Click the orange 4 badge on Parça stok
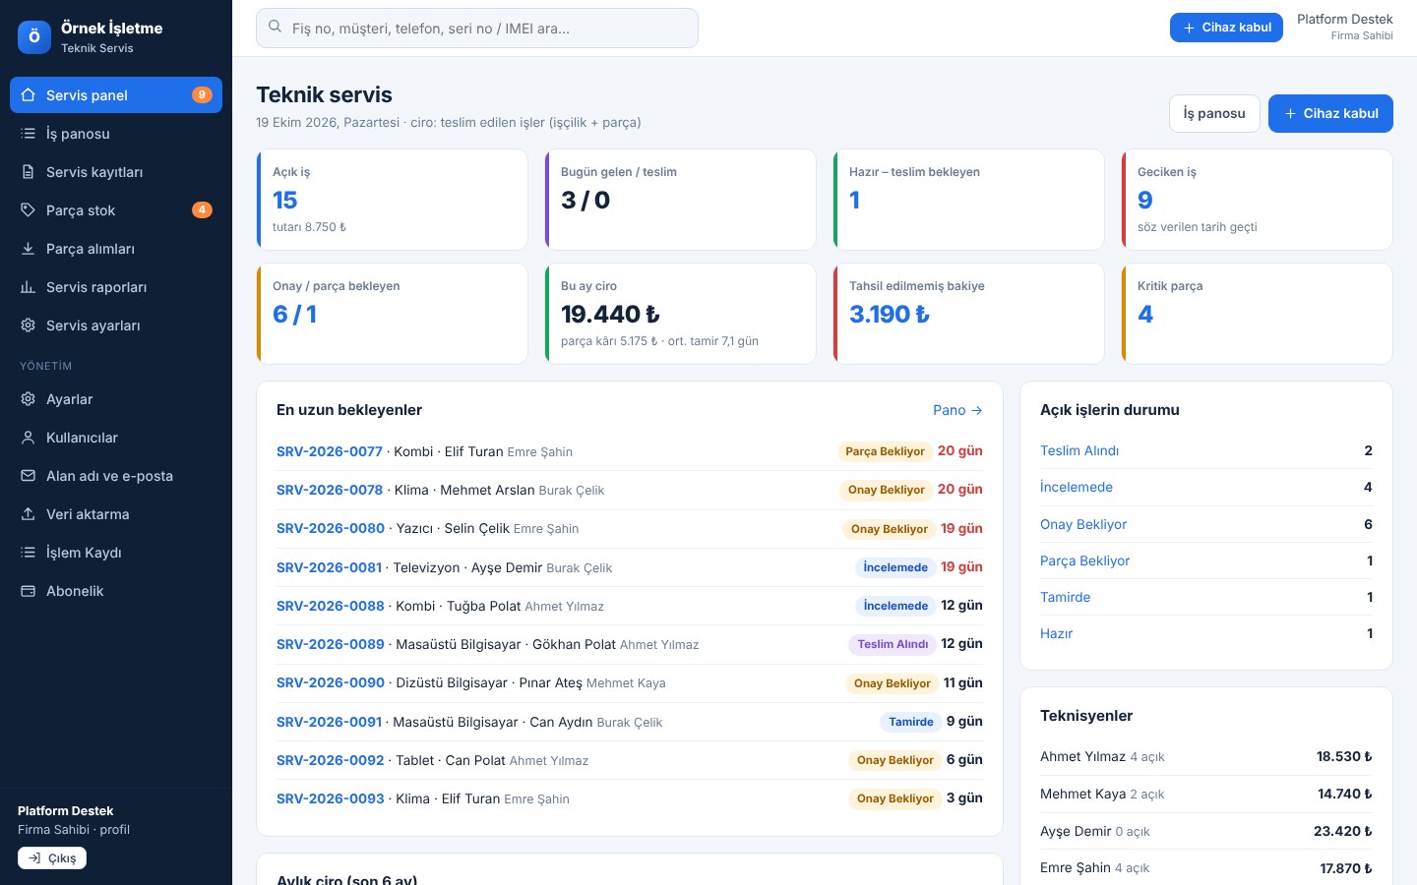Screen dimensions: 1417x885 point(202,209)
